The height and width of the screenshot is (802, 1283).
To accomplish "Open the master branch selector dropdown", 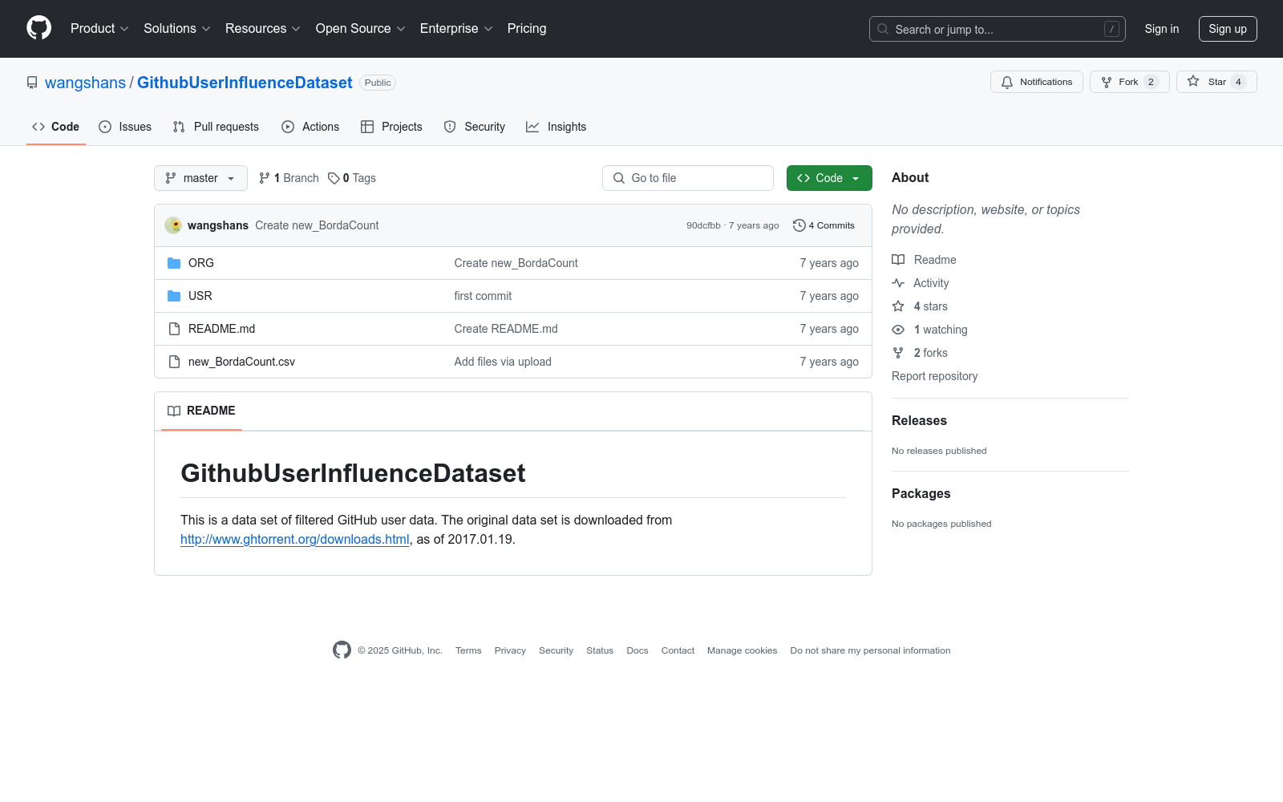I will (200, 178).
